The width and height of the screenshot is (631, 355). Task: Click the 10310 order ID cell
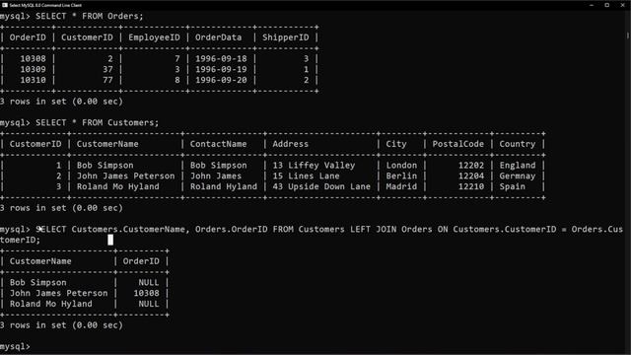(33, 80)
